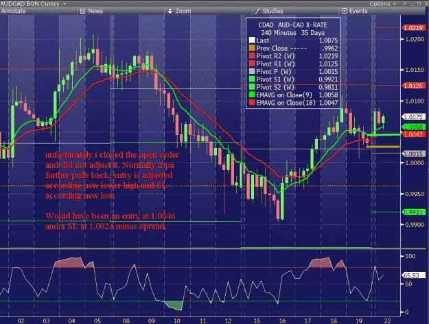This screenshot has width=429, height=324.
Task: Click the red 1.0047 EMA tag on axis
Action: [413, 134]
